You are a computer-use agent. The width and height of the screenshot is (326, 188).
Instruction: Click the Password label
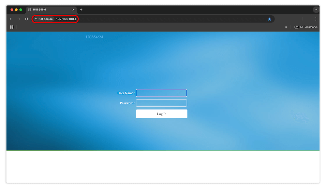tap(127, 103)
